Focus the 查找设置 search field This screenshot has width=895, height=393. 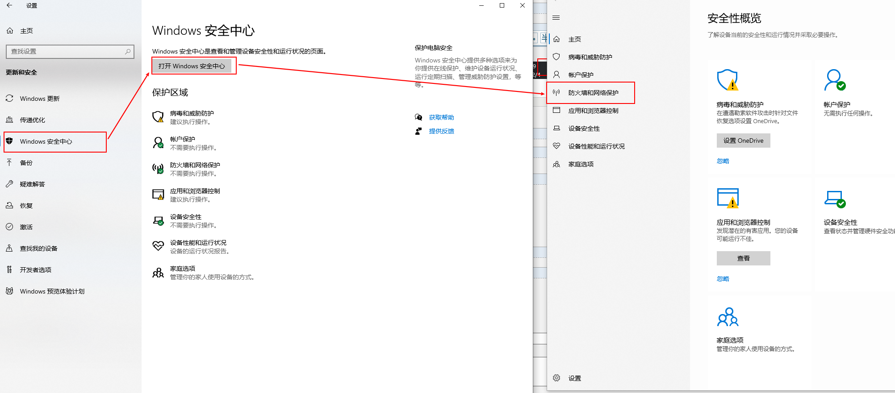[70, 51]
